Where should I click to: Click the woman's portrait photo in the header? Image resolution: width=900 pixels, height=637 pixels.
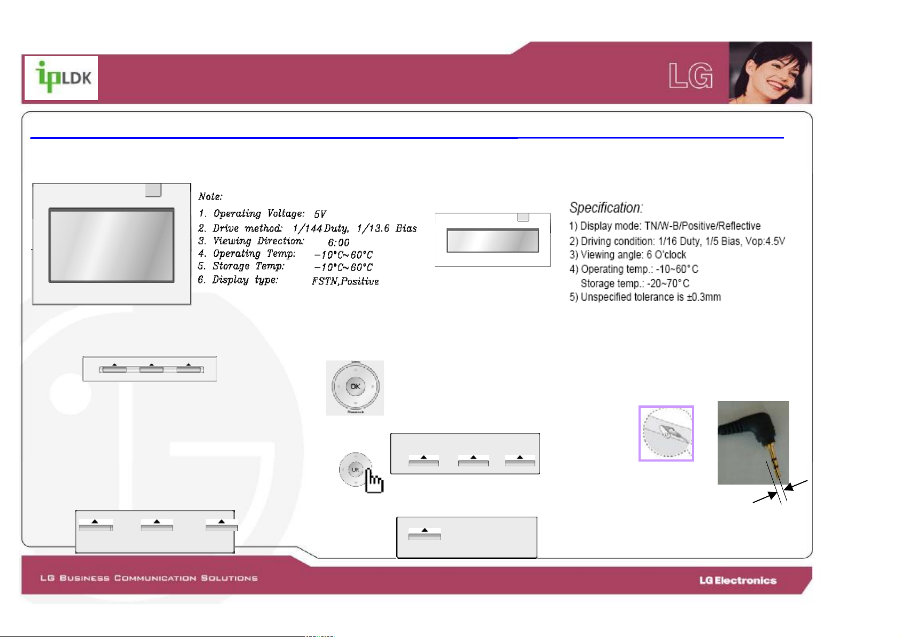770,73
